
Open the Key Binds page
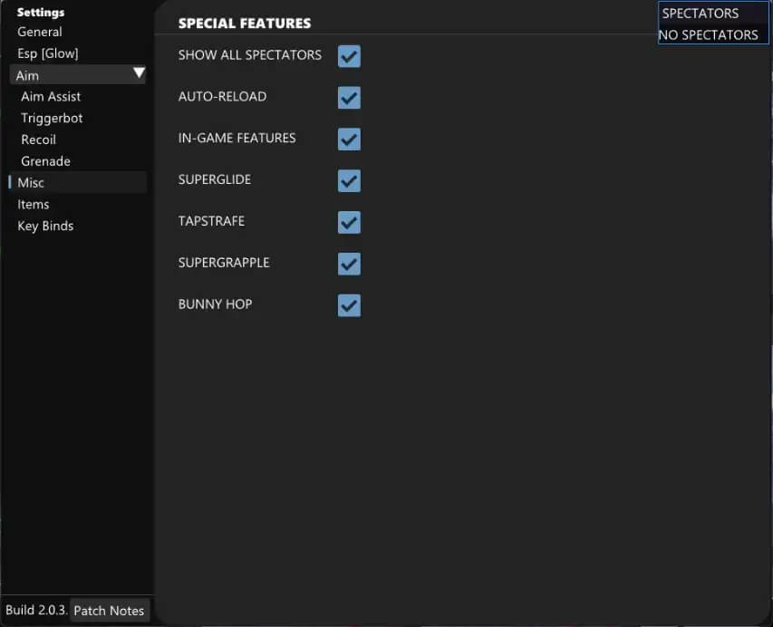pyautogui.click(x=45, y=226)
